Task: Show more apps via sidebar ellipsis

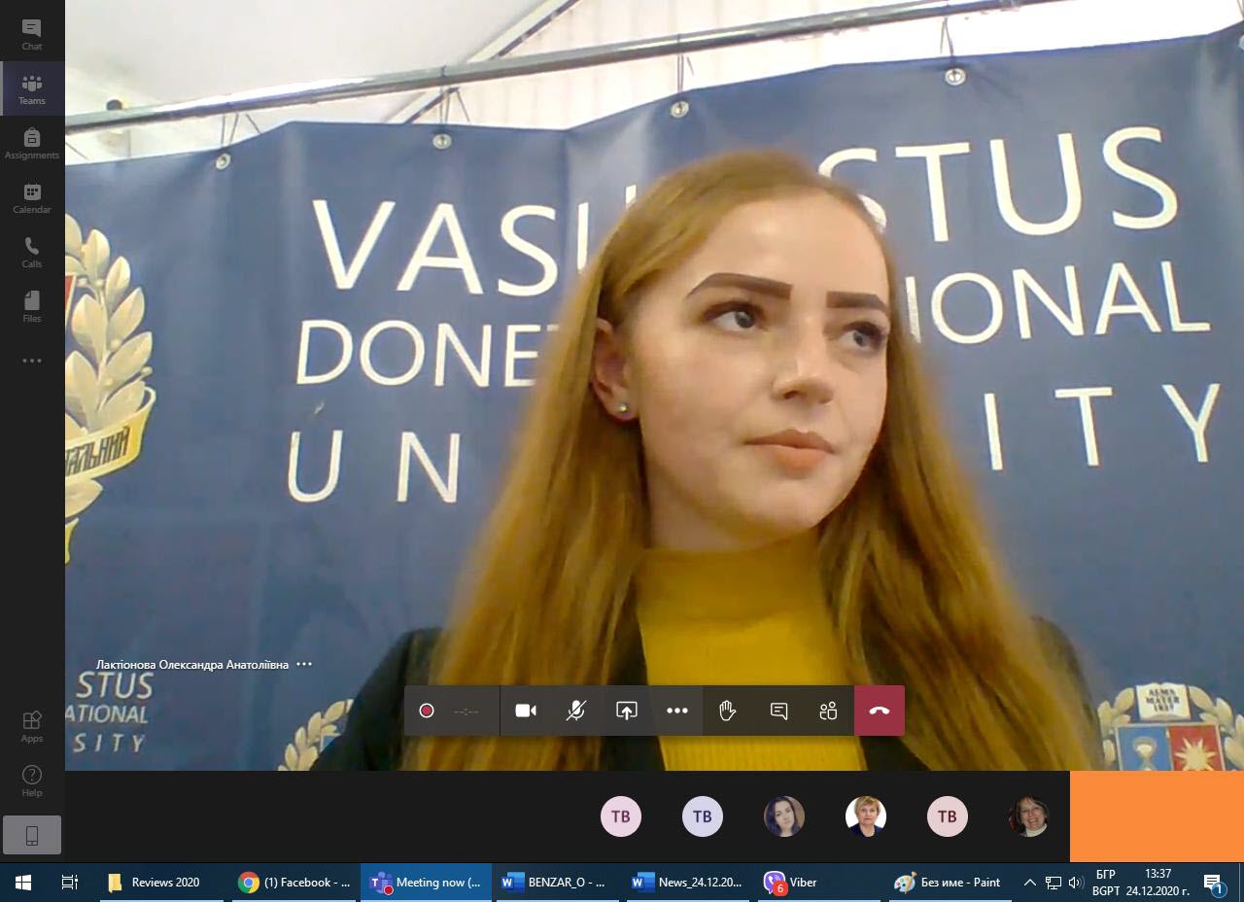Action: point(32,361)
